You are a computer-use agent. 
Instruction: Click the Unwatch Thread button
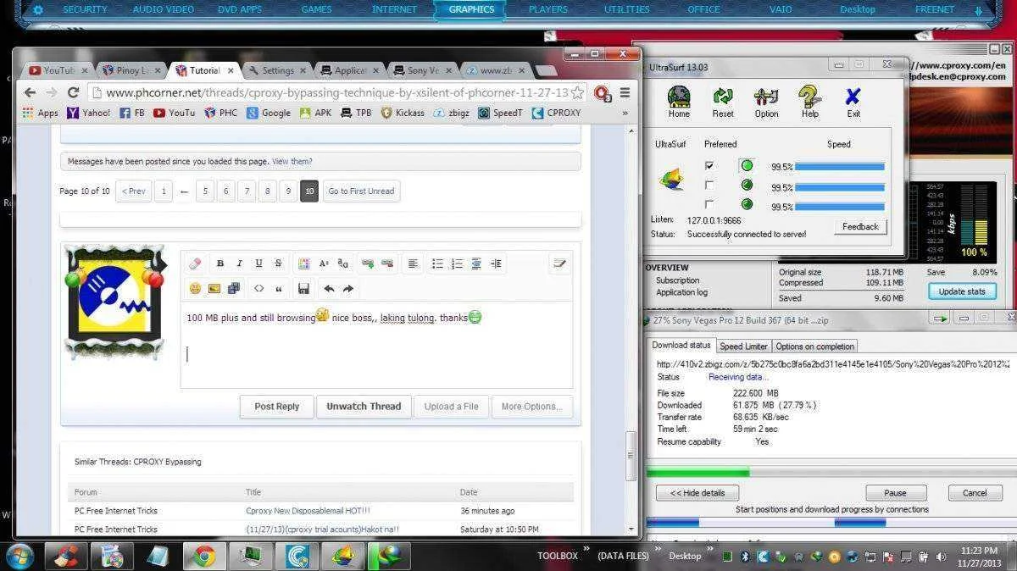(364, 407)
